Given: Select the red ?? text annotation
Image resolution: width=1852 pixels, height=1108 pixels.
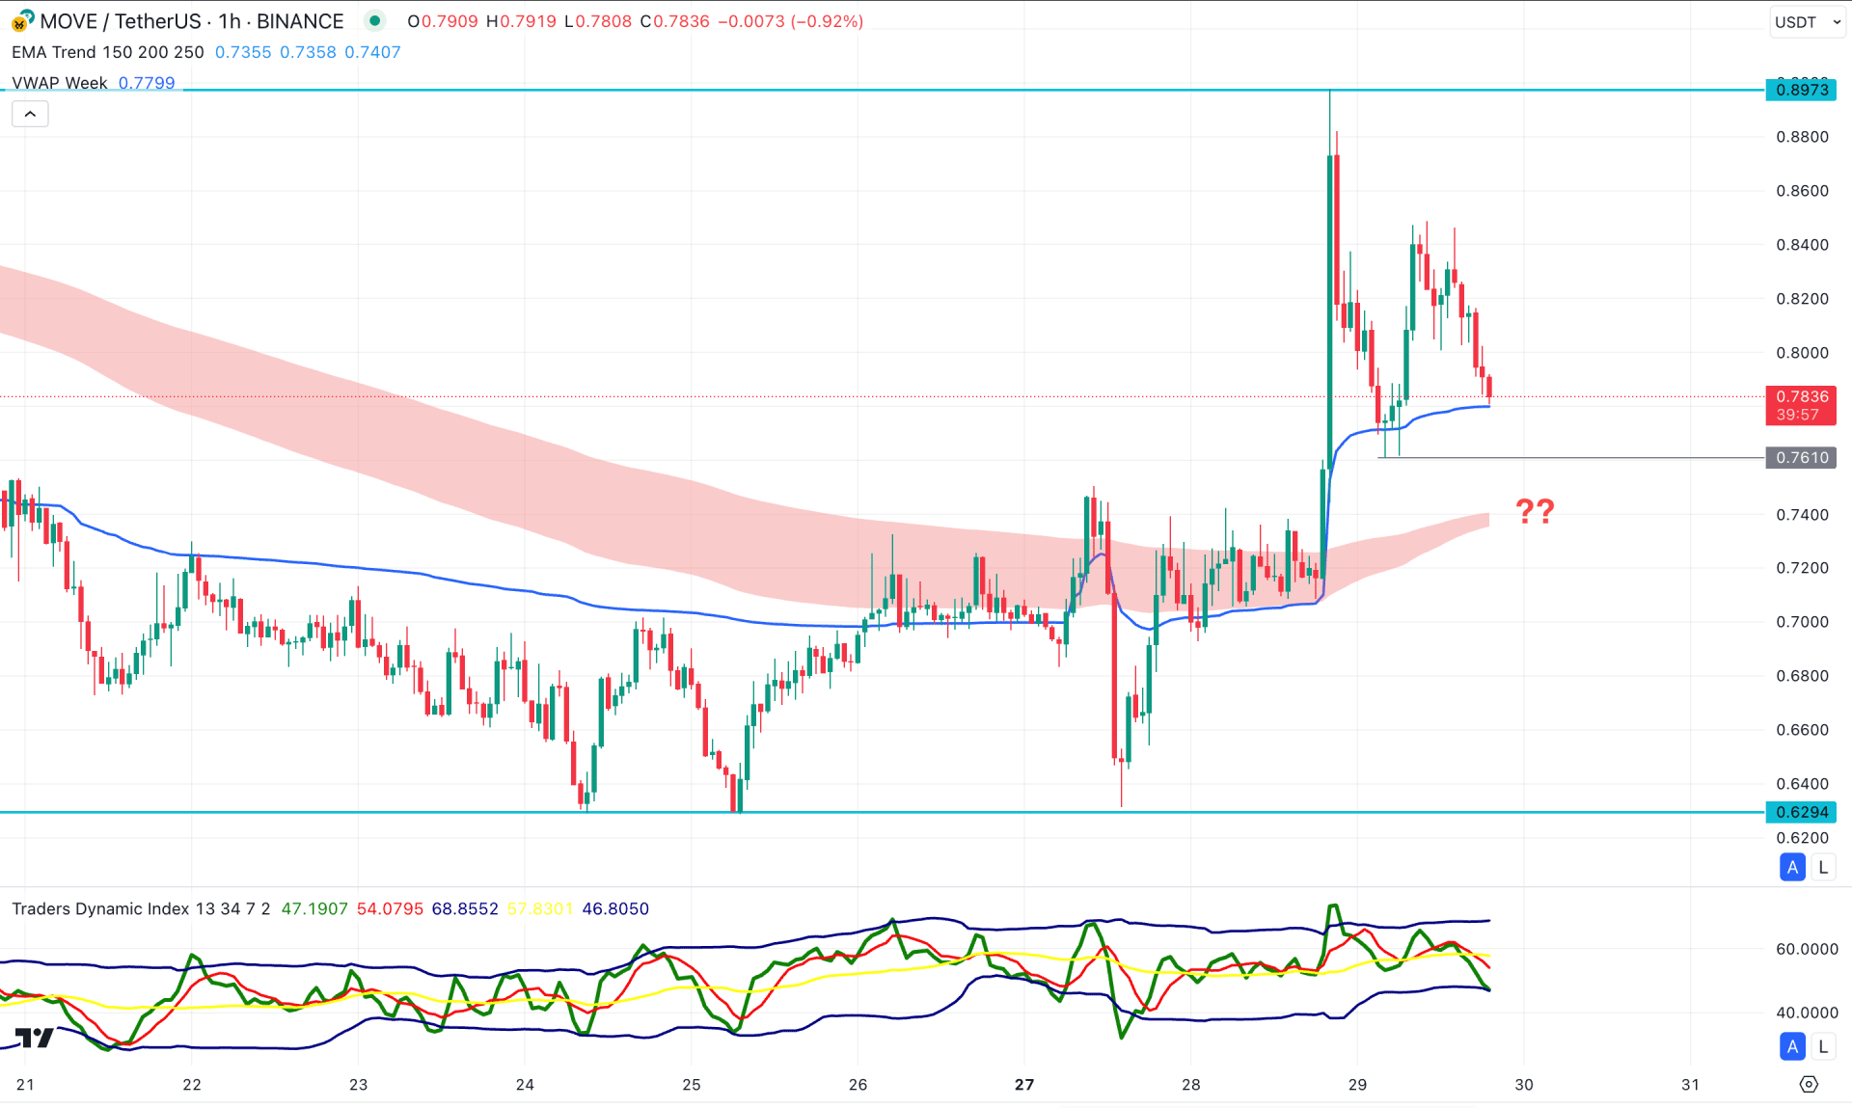Looking at the screenshot, I should pos(1535,510).
